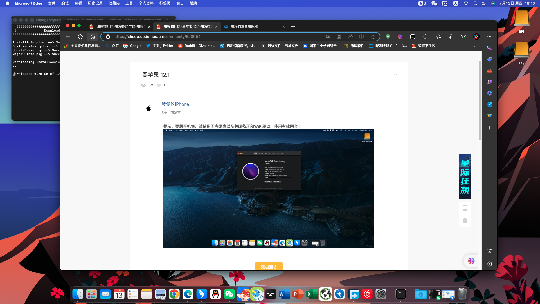
Task: Open the Finder from the Dock
Action: 78,294
